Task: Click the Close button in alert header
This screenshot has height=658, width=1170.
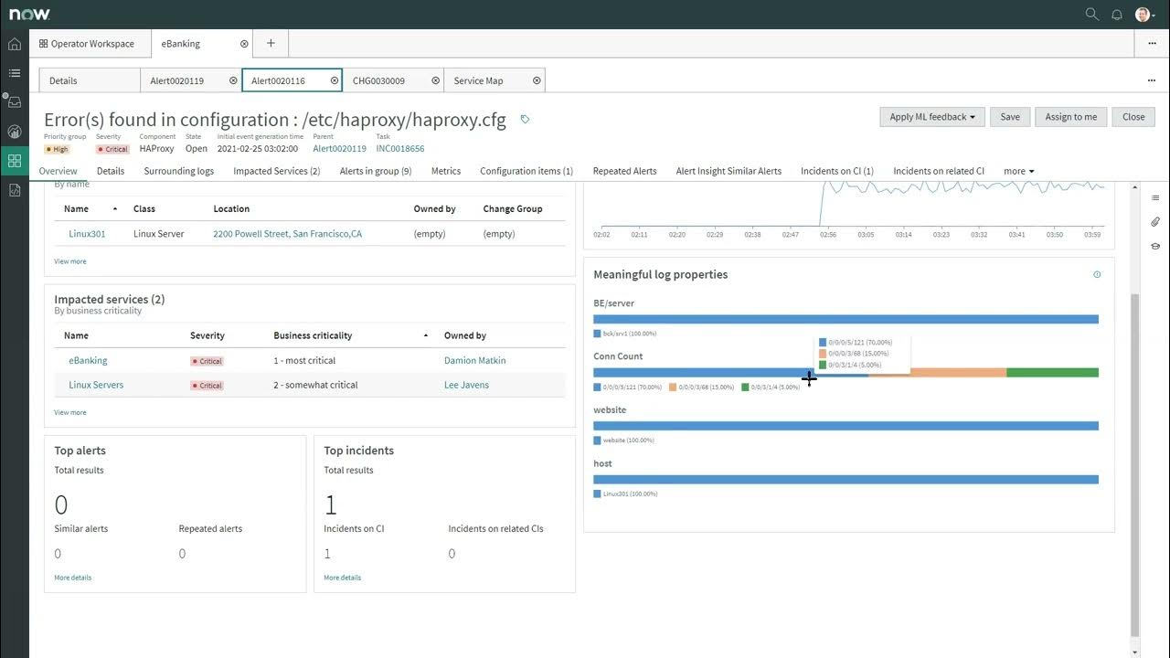Action: [x=1133, y=117]
